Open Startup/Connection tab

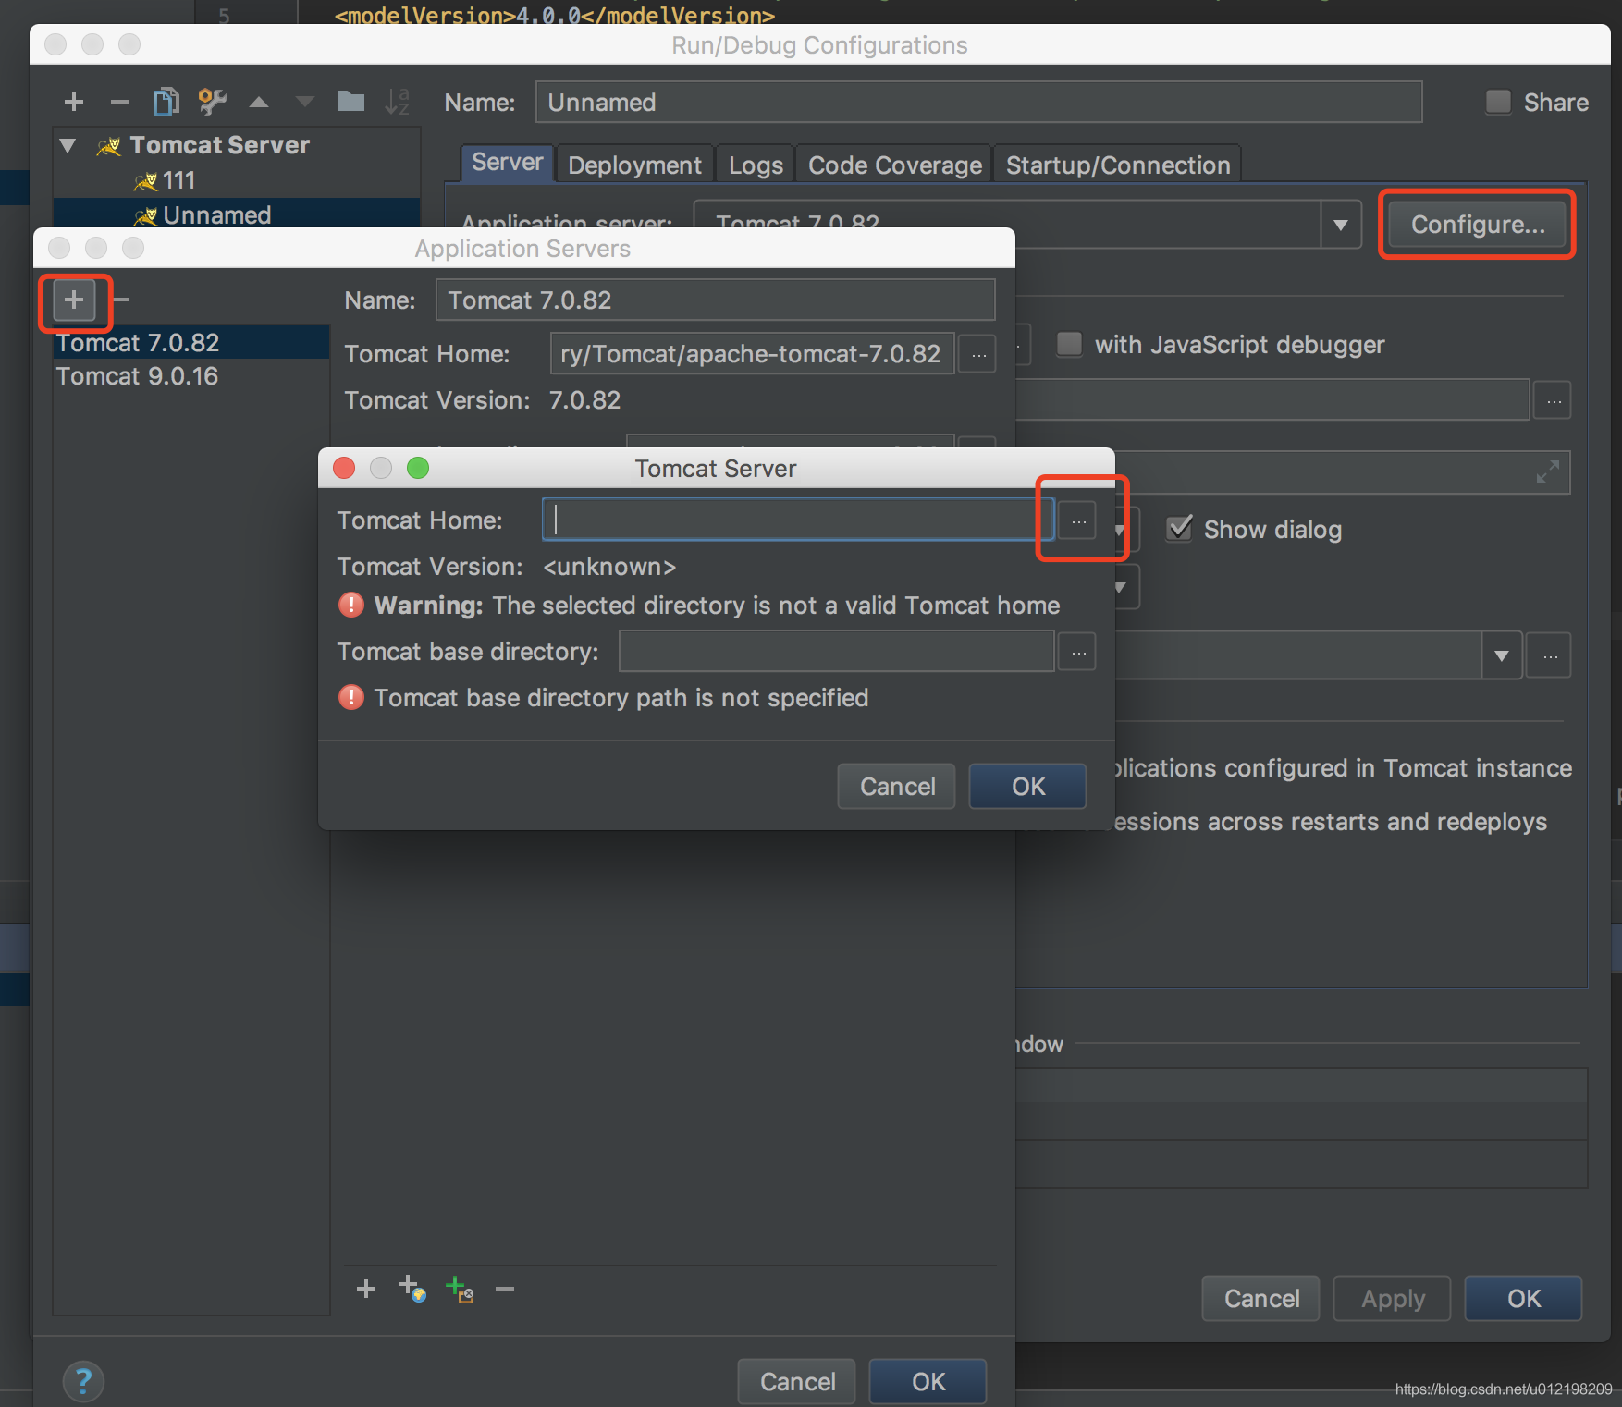coord(1118,165)
